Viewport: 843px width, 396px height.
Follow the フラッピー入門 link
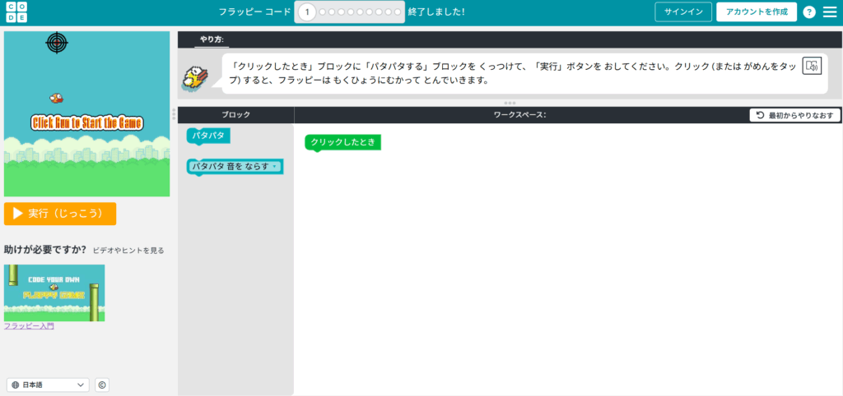pyautogui.click(x=29, y=325)
